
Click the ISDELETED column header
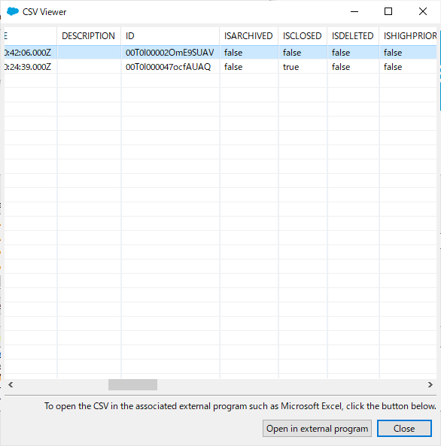point(353,36)
